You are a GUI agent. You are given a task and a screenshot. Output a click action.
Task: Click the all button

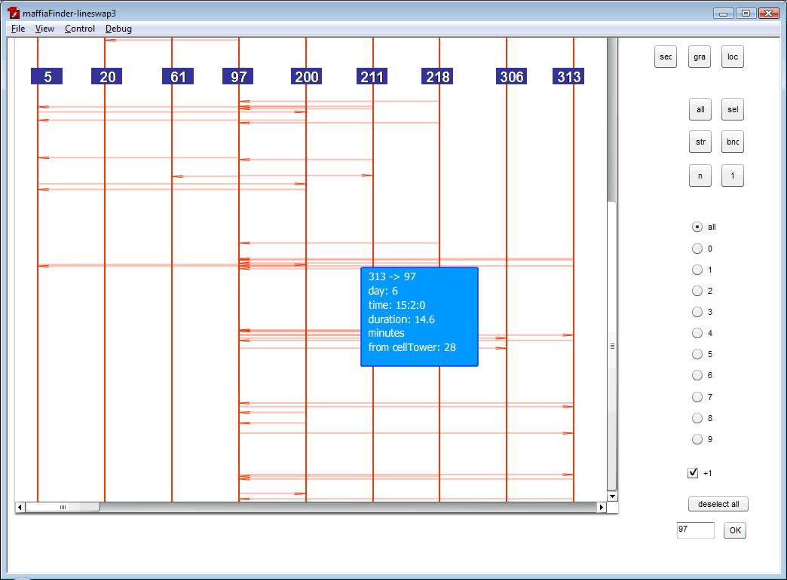click(x=700, y=109)
